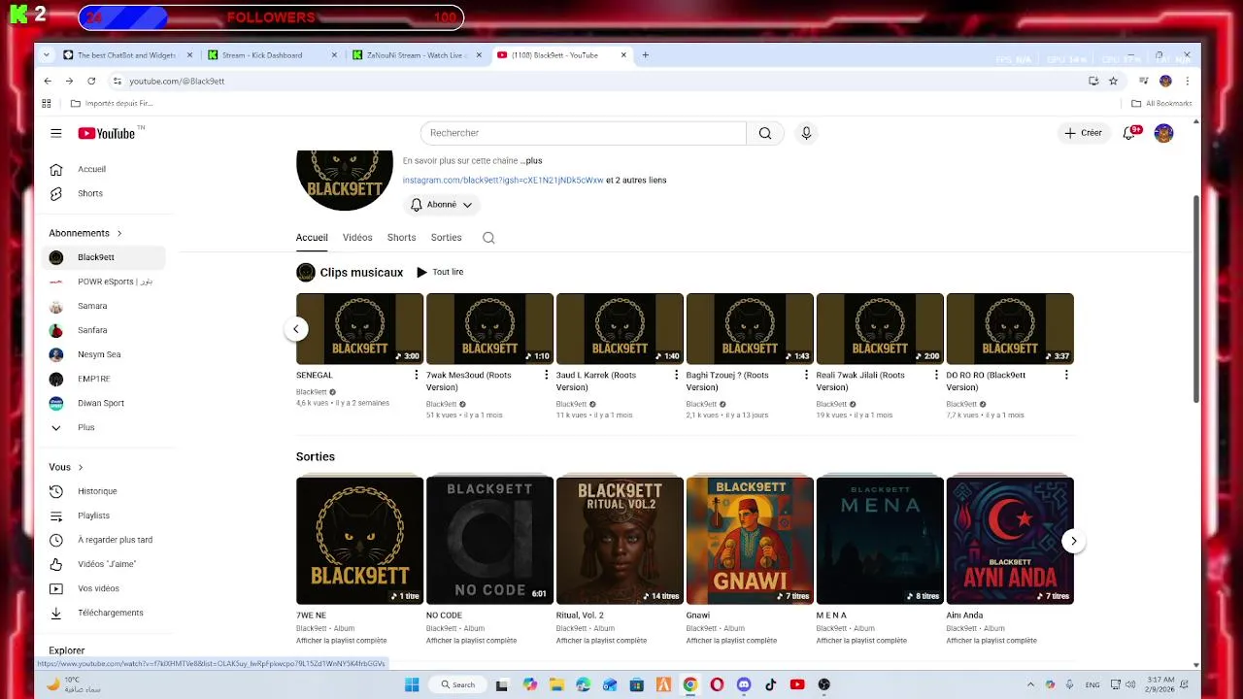1243x699 pixels.
Task: Open bookmarks apps grid icon
Action: [x=46, y=103]
